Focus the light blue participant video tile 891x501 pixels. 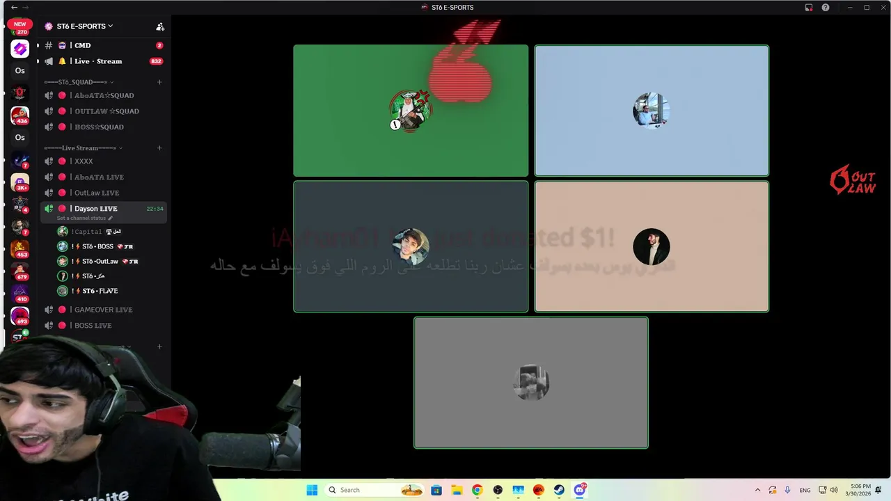(x=652, y=111)
